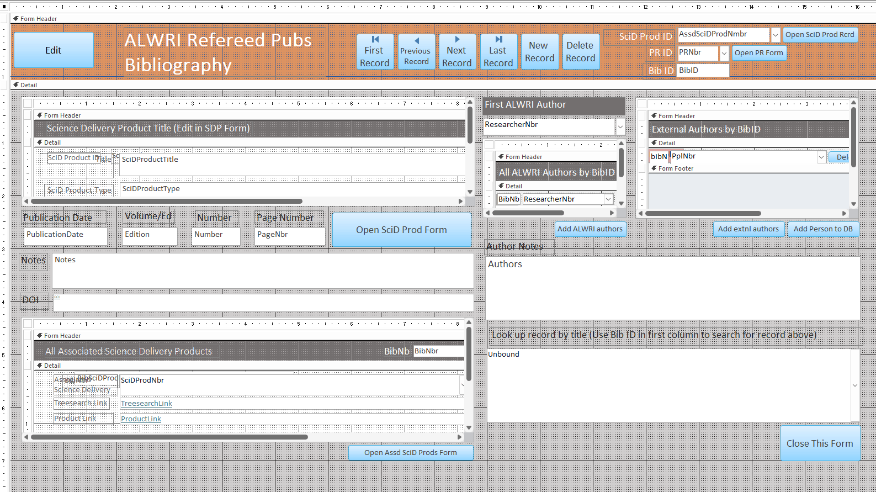Click Add ALWRI authors button
The width and height of the screenshot is (876, 492).
pos(590,229)
